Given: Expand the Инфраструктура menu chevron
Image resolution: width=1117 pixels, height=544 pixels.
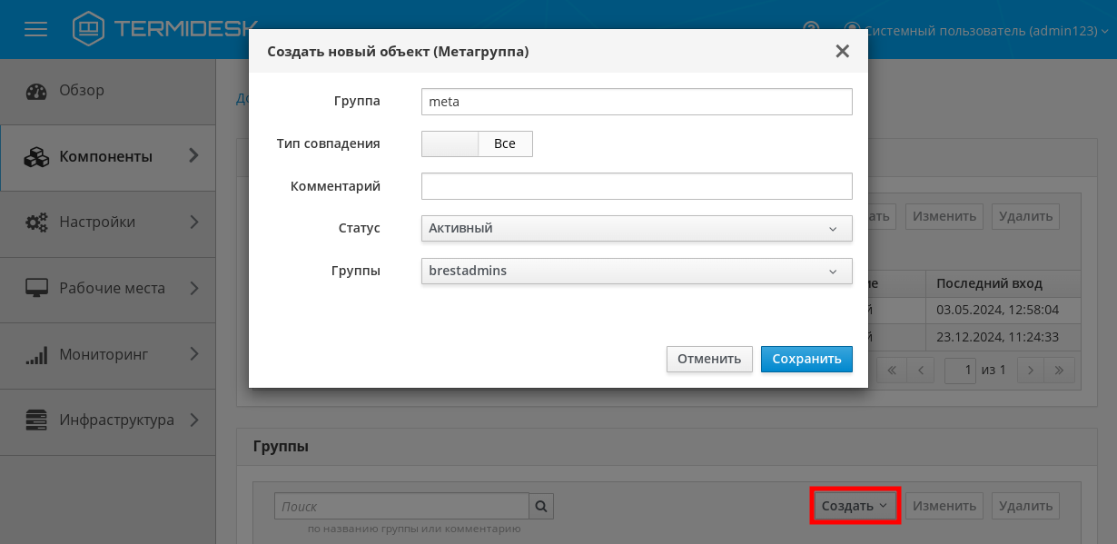Looking at the screenshot, I should (x=193, y=420).
